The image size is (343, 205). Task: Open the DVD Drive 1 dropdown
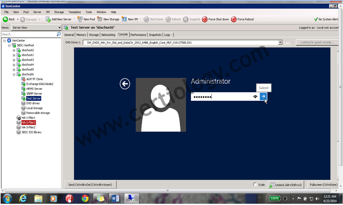(x=280, y=42)
